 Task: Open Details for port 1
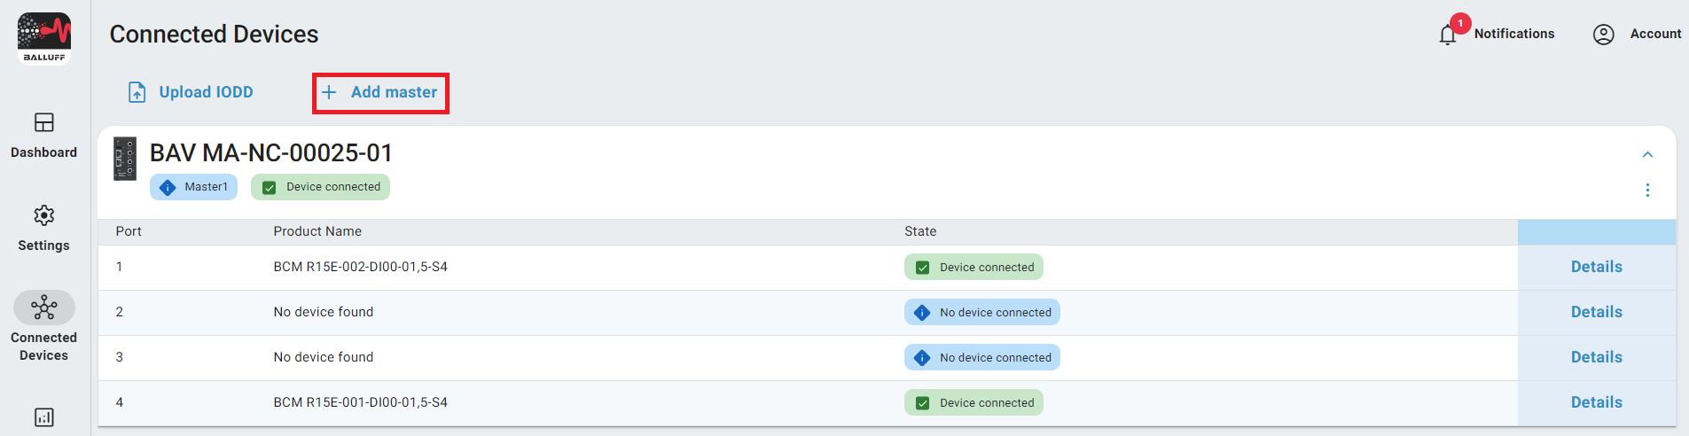pyautogui.click(x=1596, y=267)
